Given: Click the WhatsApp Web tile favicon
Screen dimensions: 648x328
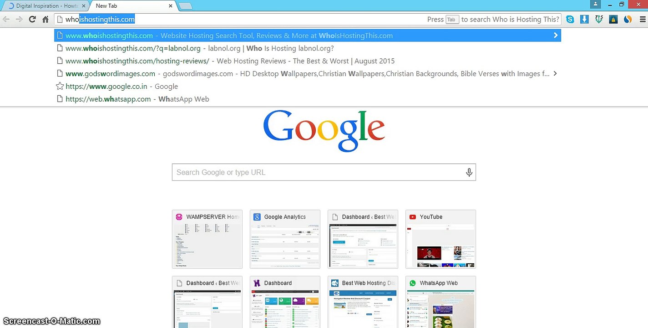Looking at the screenshot, I should [413, 283].
